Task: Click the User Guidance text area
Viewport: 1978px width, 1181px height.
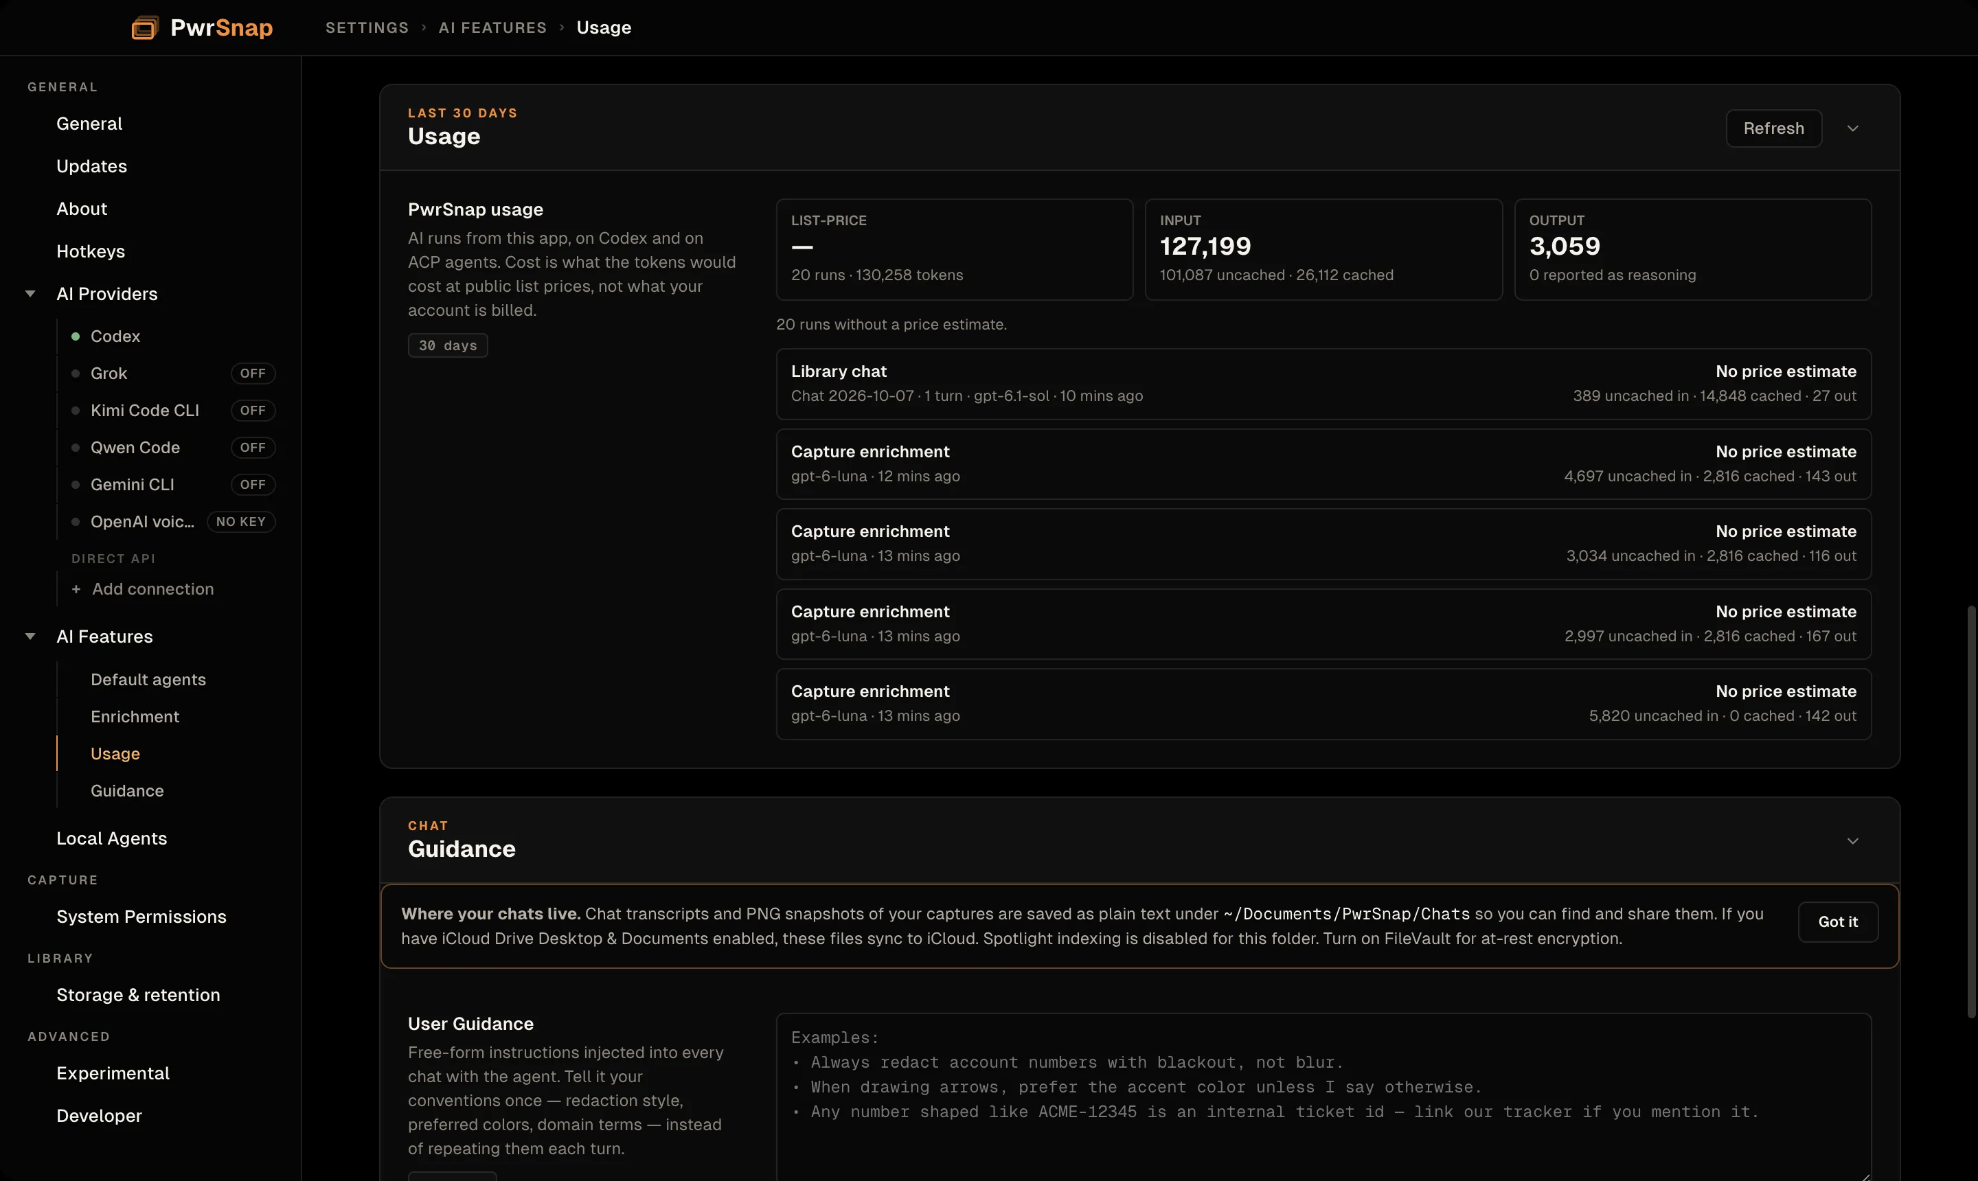Action: pos(1323,1097)
